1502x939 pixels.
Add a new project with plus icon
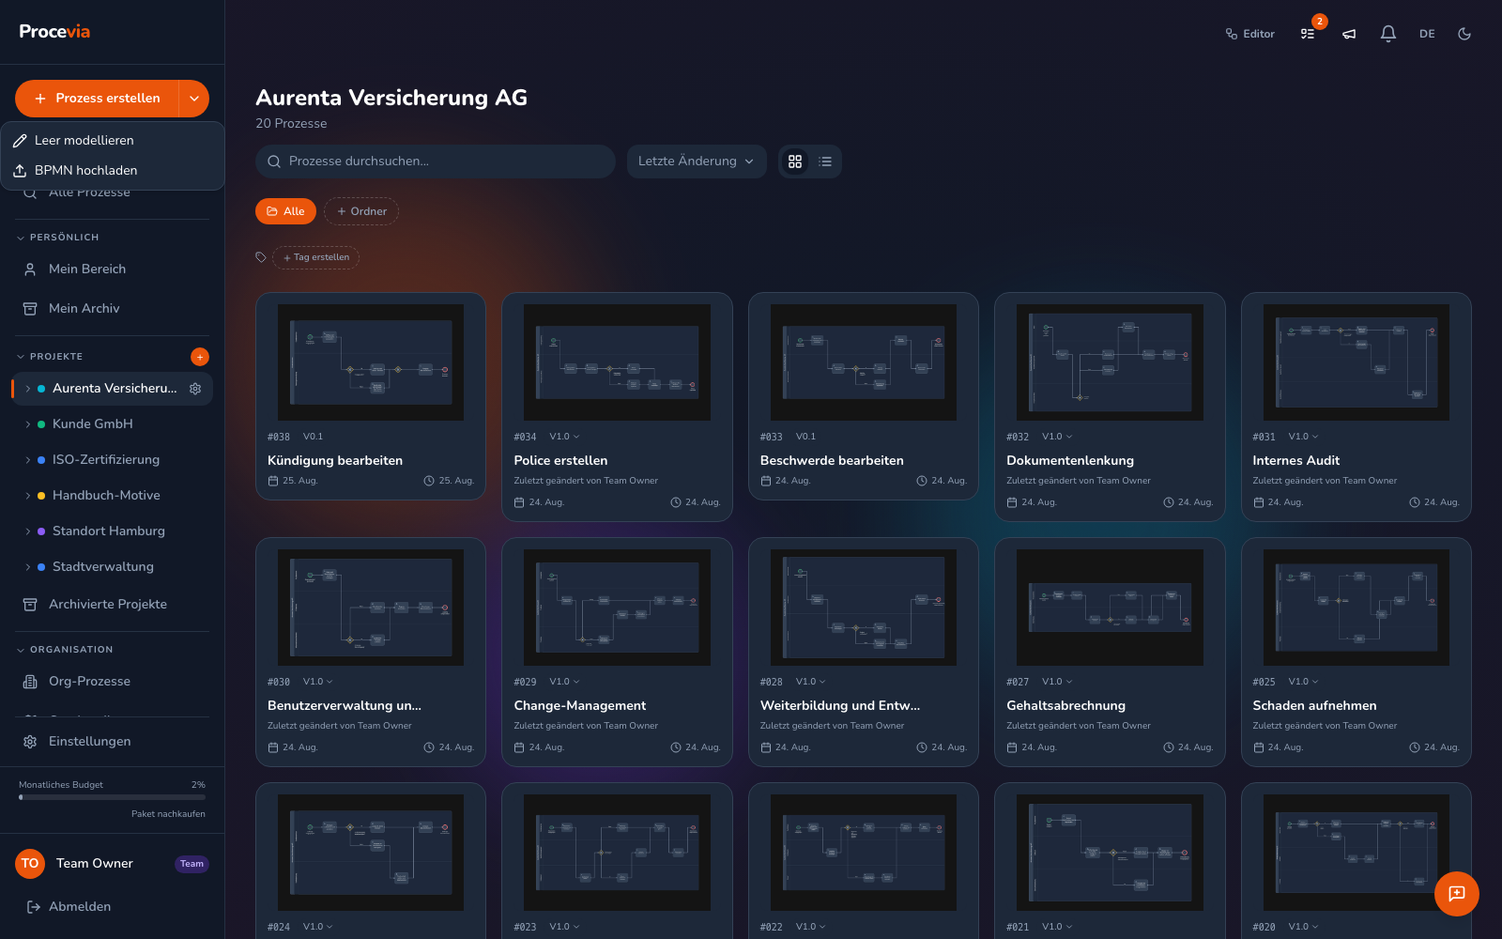coord(200,357)
